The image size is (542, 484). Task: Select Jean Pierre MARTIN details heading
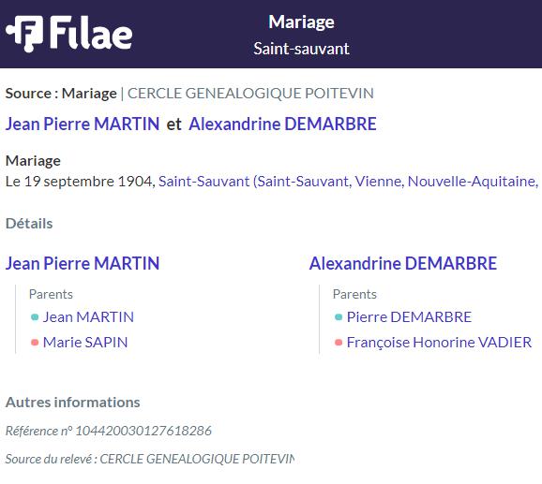pyautogui.click(x=83, y=263)
